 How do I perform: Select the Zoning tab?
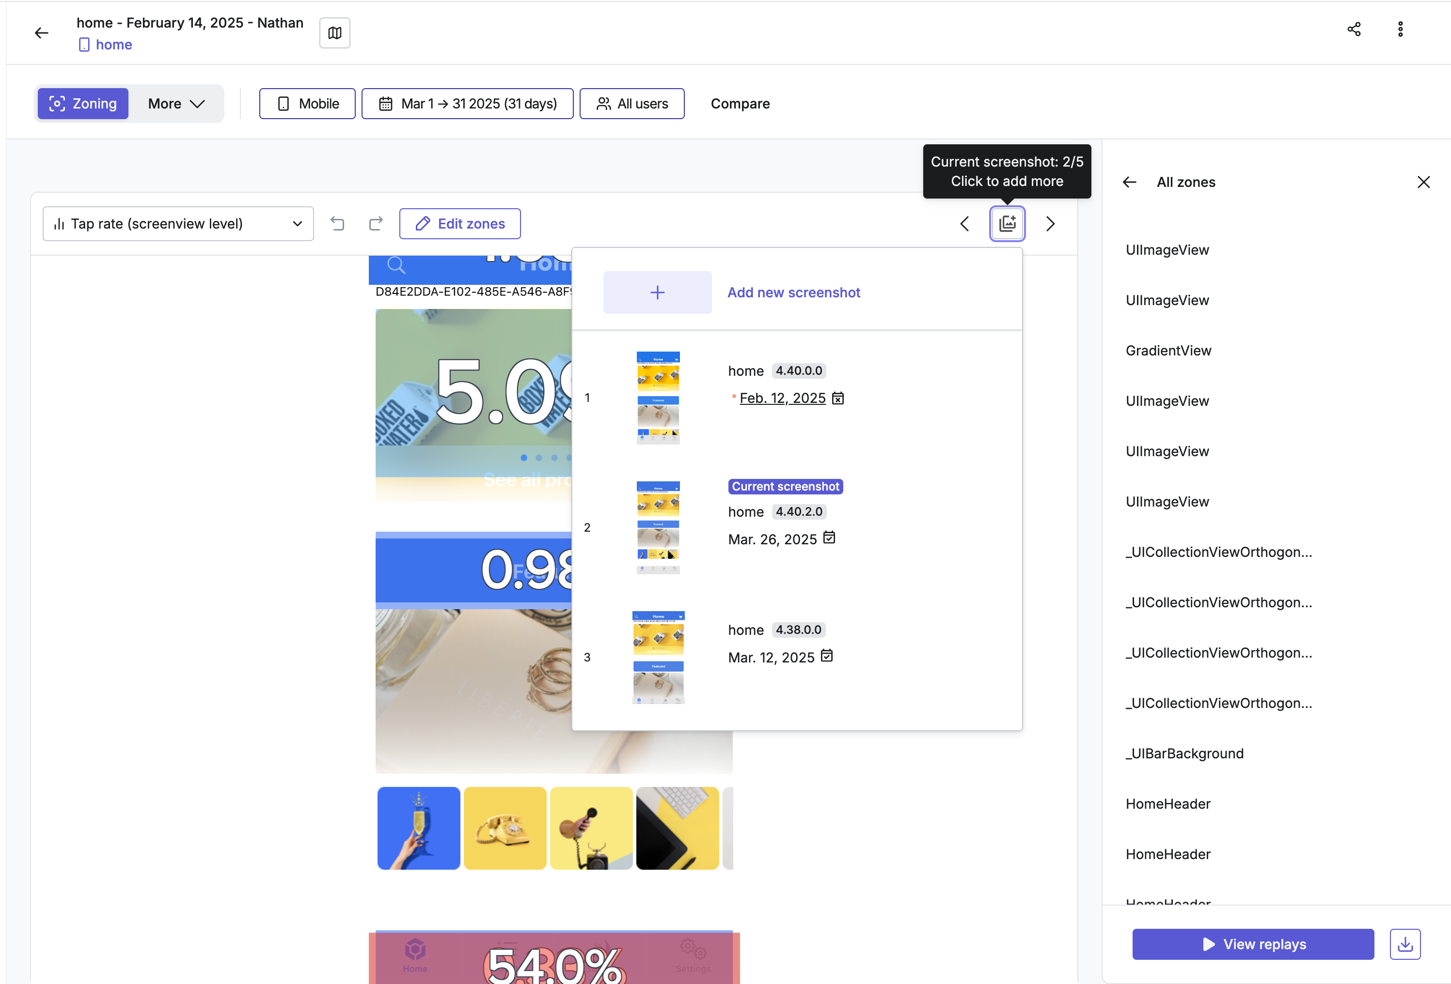(x=83, y=104)
